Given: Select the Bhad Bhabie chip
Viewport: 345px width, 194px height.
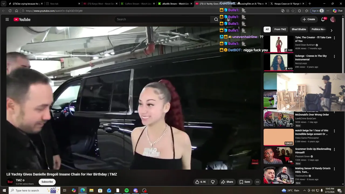Looking at the screenshot, I should point(299,29).
